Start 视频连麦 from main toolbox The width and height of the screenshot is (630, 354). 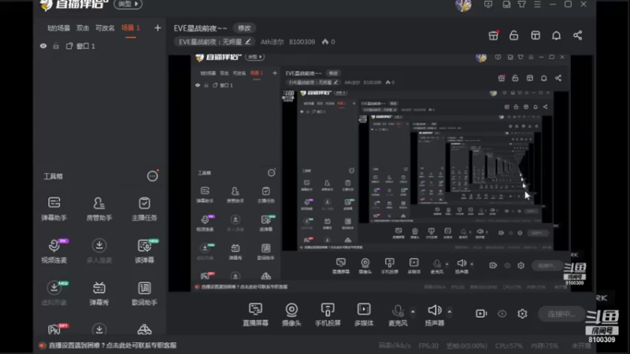point(54,251)
